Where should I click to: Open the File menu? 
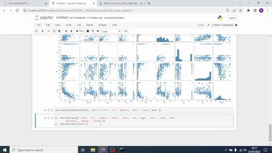39,25
